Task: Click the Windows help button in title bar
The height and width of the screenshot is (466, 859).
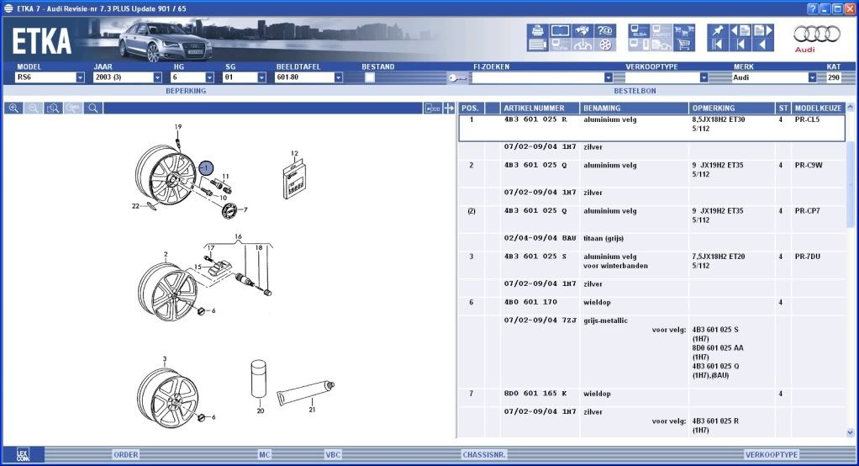Action: point(813,8)
